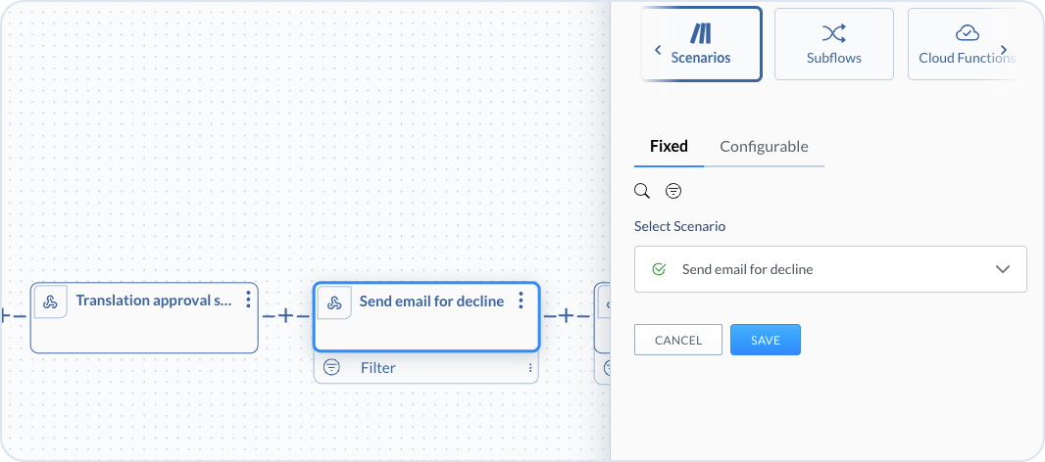Click the Translation approval node's scenario icon
The image size is (1045, 462).
pos(51,301)
